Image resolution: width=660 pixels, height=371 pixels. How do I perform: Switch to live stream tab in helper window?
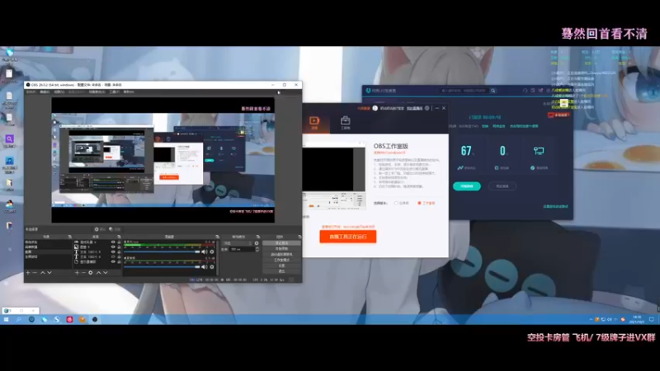coord(314,122)
